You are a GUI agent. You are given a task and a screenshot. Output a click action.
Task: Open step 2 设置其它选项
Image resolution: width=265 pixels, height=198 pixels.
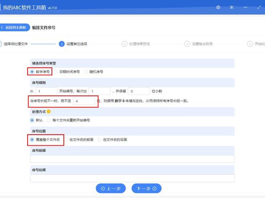tap(73, 44)
